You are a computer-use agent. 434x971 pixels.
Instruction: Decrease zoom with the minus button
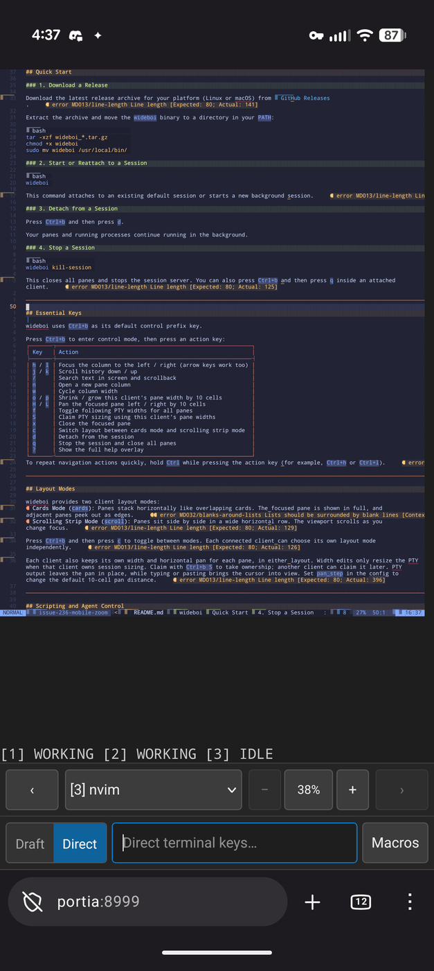coord(264,789)
